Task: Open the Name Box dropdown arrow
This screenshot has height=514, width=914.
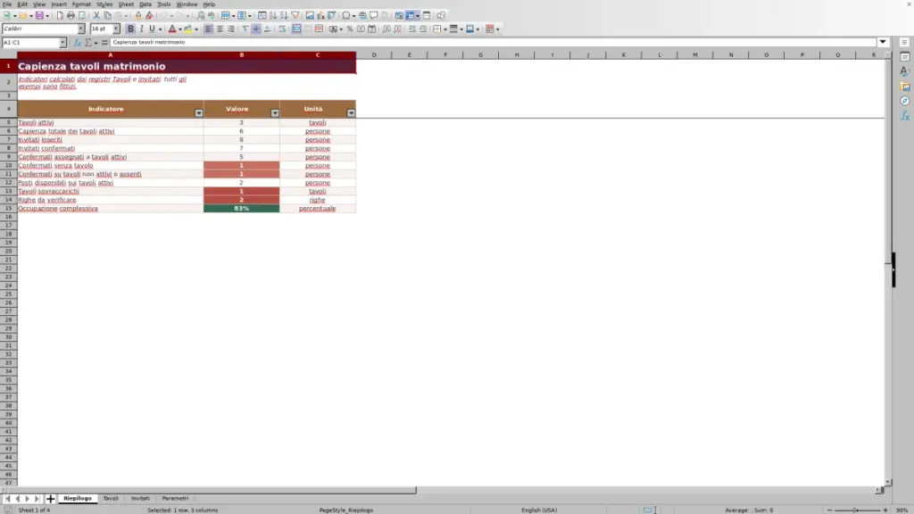Action: (x=62, y=43)
